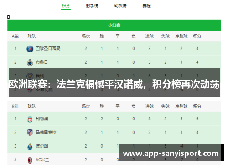This screenshot has height=165, width=228.
Task: Click 失球 header in group B table
Action: coord(166,106)
